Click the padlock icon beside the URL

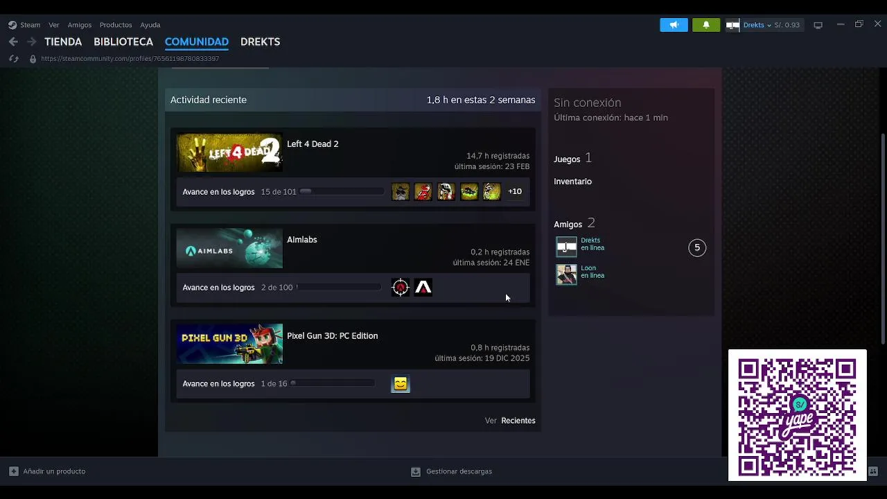pyautogui.click(x=33, y=59)
